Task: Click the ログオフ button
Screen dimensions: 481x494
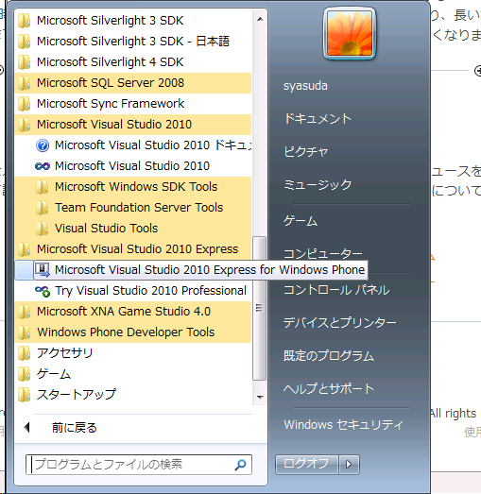Action: 306,465
